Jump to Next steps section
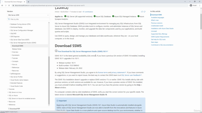The height and width of the screenshot is (113, 202). click(154, 42)
